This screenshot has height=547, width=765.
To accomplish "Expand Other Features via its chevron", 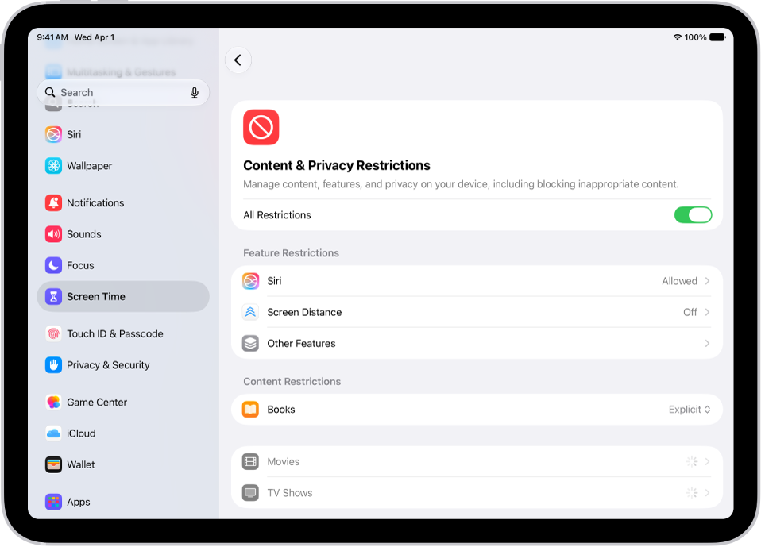I will (x=708, y=343).
